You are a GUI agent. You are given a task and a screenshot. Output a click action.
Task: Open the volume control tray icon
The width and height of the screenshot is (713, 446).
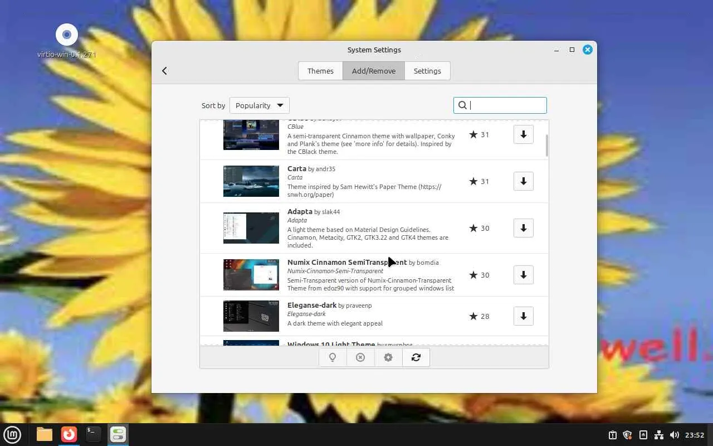(674, 435)
